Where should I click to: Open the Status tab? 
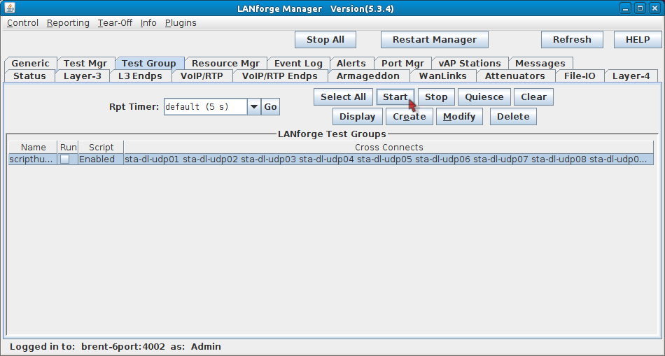tap(29, 76)
